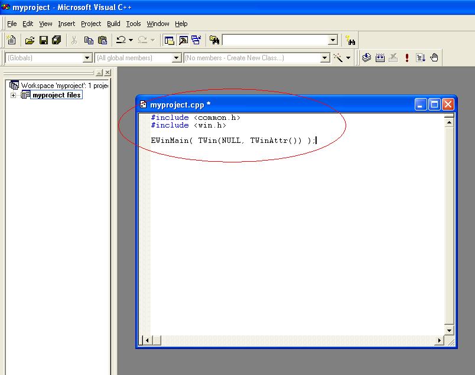Click the red exclamation Execute Program icon

pyautogui.click(x=407, y=57)
